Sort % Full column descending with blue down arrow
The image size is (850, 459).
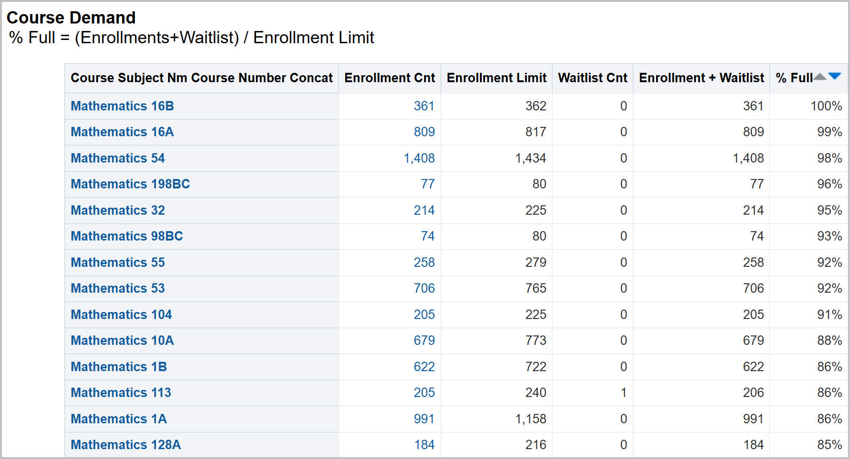point(835,77)
